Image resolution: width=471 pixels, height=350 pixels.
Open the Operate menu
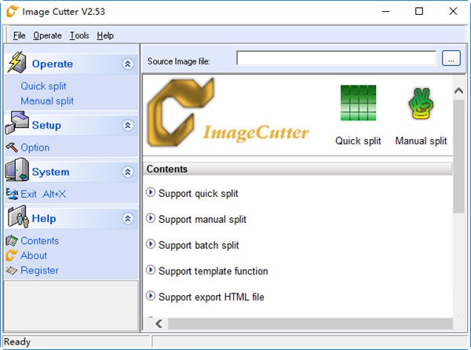[47, 35]
